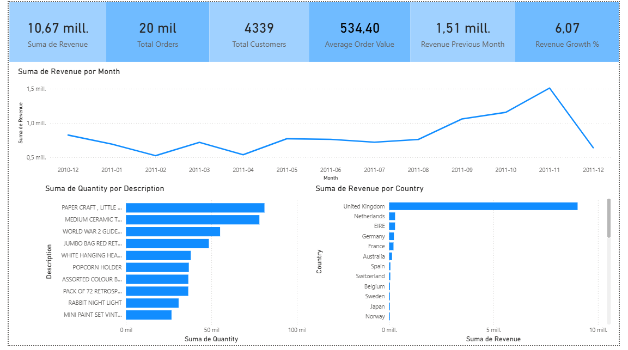The height and width of the screenshot is (350, 628).
Task: Select the Total Orders KPI card
Action: [157, 32]
